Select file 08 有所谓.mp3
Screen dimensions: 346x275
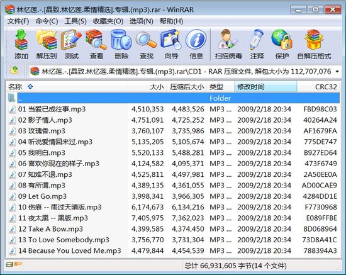(x=173, y=186)
